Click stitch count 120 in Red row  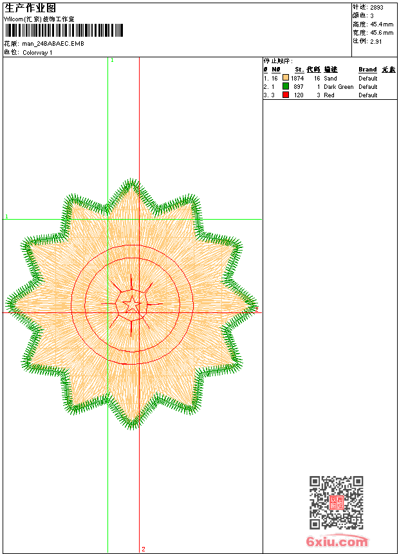coord(299,95)
